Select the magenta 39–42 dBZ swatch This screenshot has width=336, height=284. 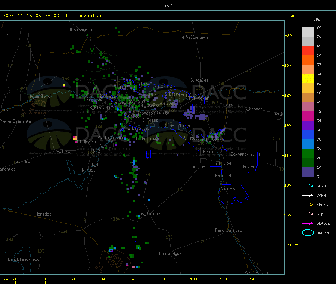[x=308, y=116]
